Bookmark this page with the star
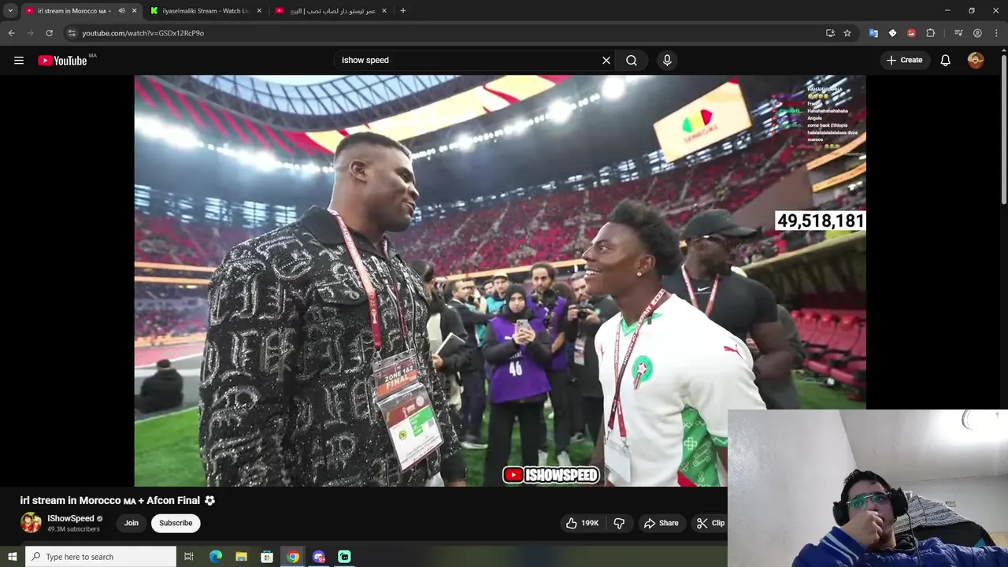The width and height of the screenshot is (1008, 567). click(847, 33)
